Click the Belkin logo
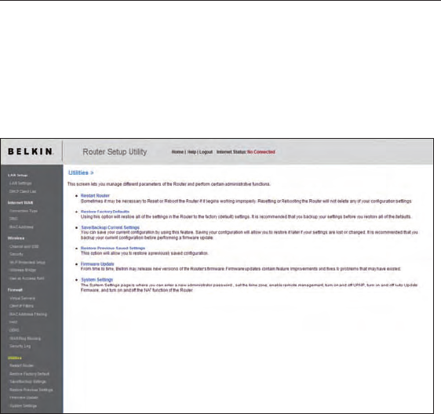 [31, 152]
